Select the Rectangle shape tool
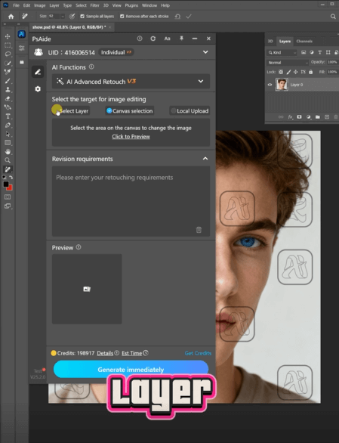The width and height of the screenshot is (339, 443). tap(8, 143)
